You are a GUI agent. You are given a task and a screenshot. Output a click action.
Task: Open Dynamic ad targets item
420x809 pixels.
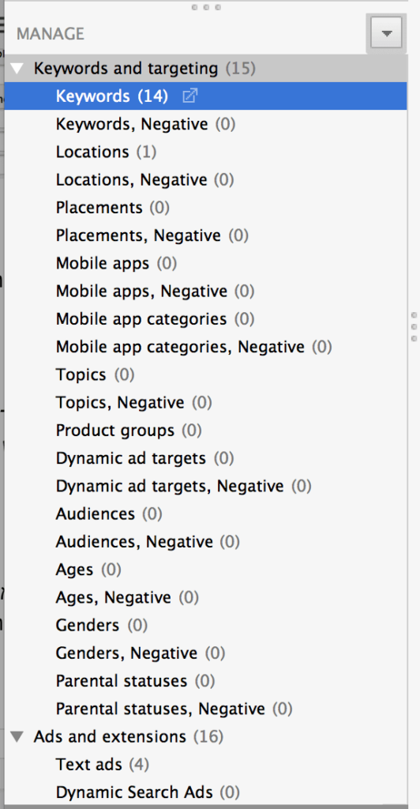205,459
